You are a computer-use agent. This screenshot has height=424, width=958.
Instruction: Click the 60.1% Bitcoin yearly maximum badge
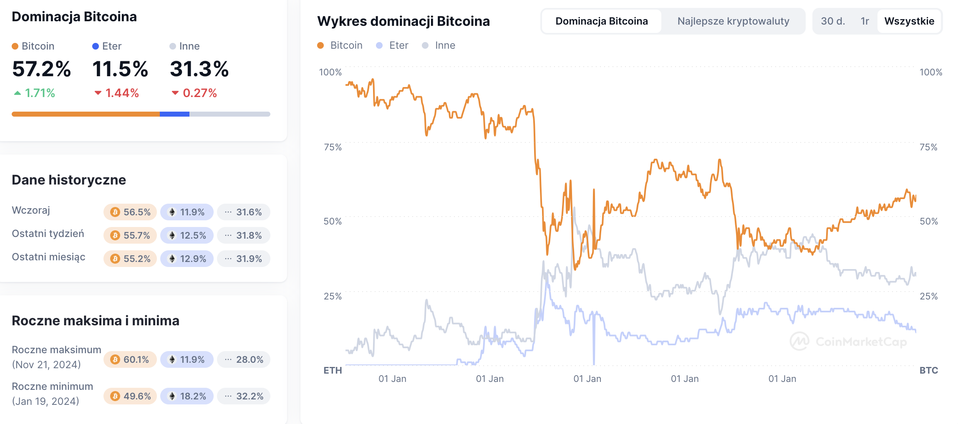click(130, 359)
